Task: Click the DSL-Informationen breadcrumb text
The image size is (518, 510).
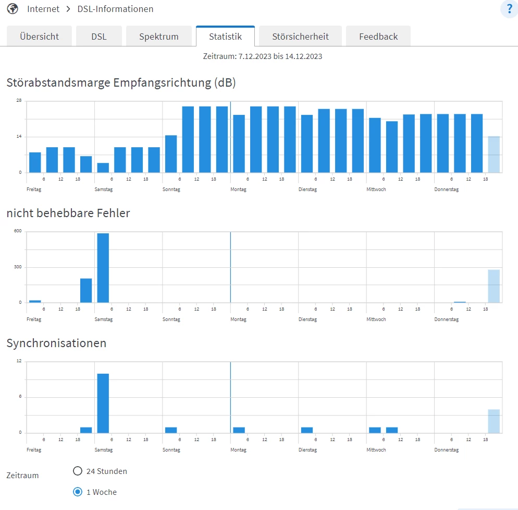Action: coord(115,9)
